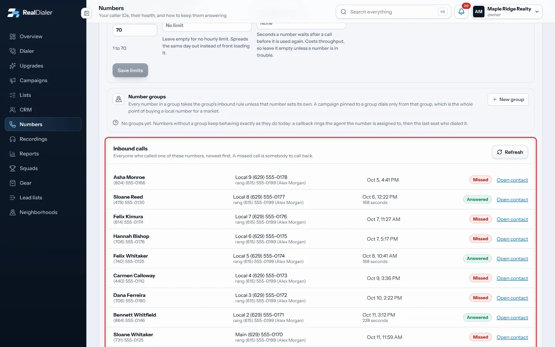Open contact for Sloane Whitaker
Image resolution: width=555 pixels, height=347 pixels.
pyautogui.click(x=512, y=337)
